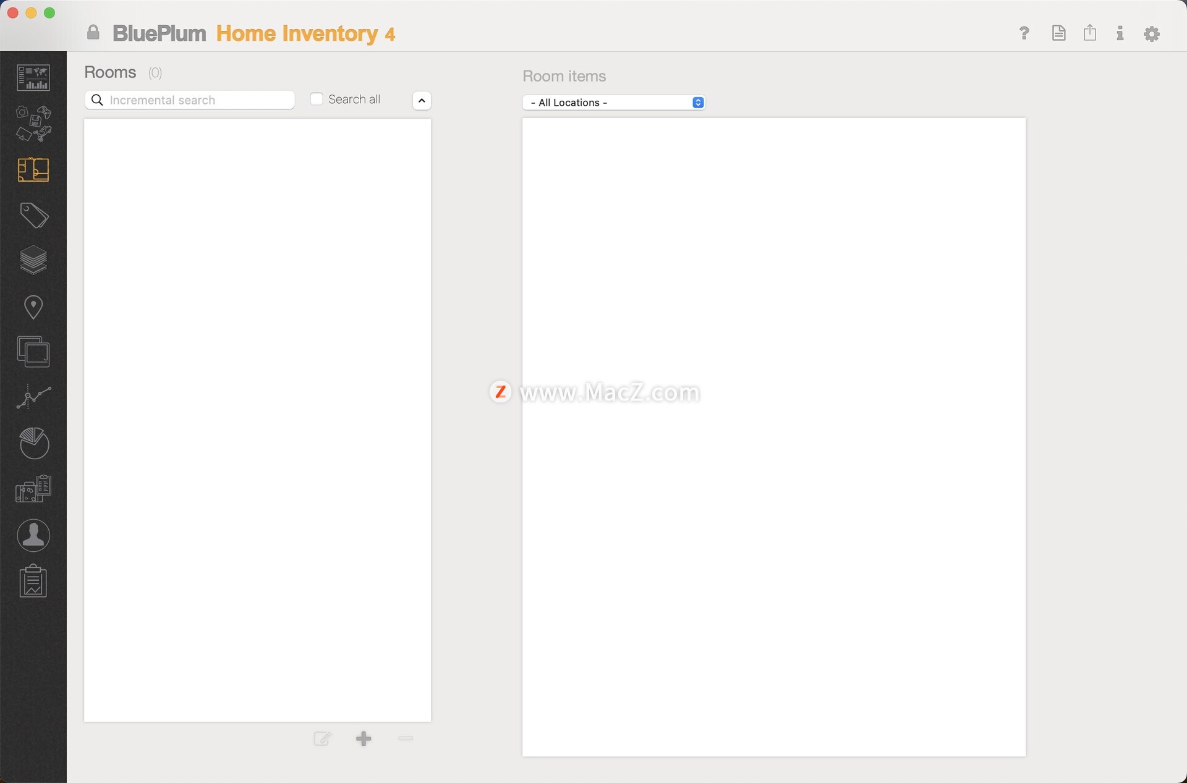The height and width of the screenshot is (783, 1187).
Task: Enable the Search all checkbox
Action: click(317, 99)
